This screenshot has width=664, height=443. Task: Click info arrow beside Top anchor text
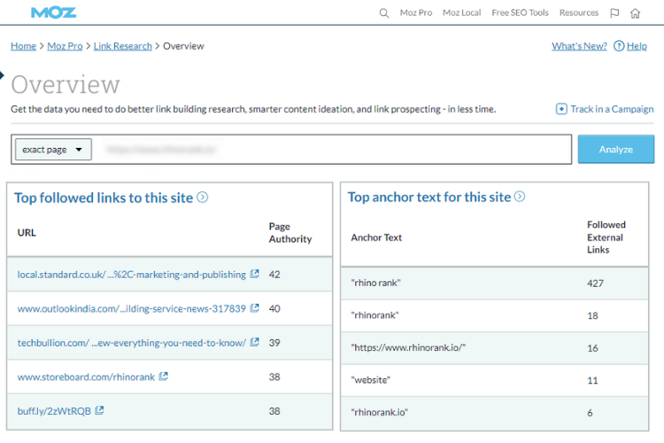[519, 197]
